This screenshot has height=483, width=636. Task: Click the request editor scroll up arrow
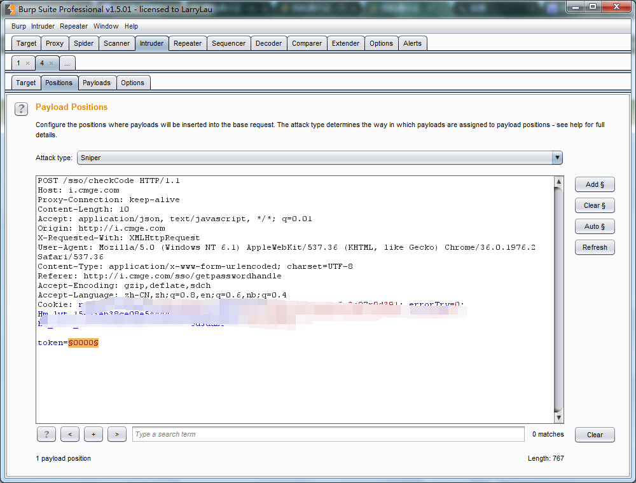558,182
